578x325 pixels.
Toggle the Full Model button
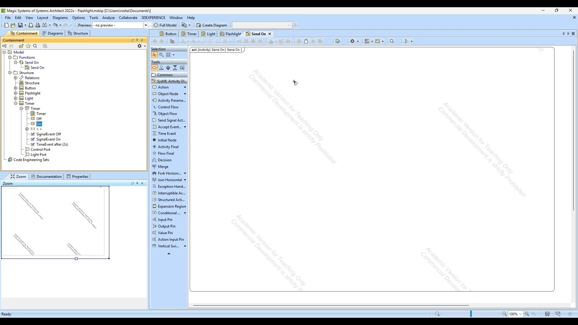[x=165, y=25]
